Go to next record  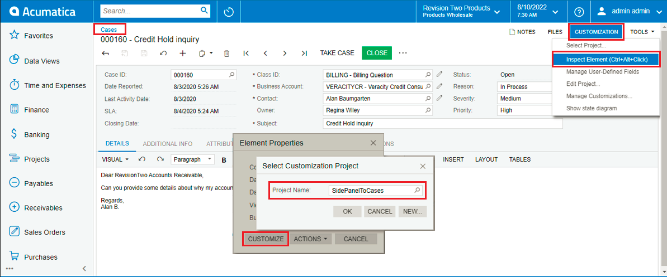point(285,53)
